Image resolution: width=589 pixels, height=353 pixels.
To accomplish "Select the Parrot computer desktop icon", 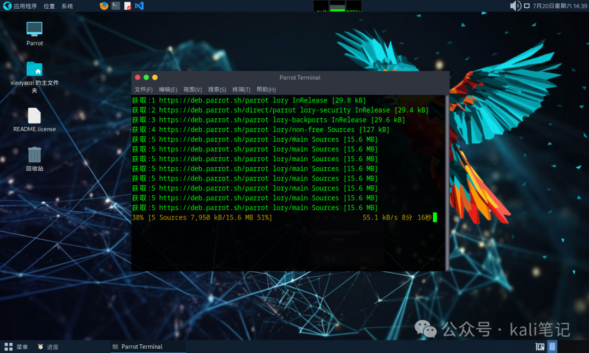I will [34, 34].
